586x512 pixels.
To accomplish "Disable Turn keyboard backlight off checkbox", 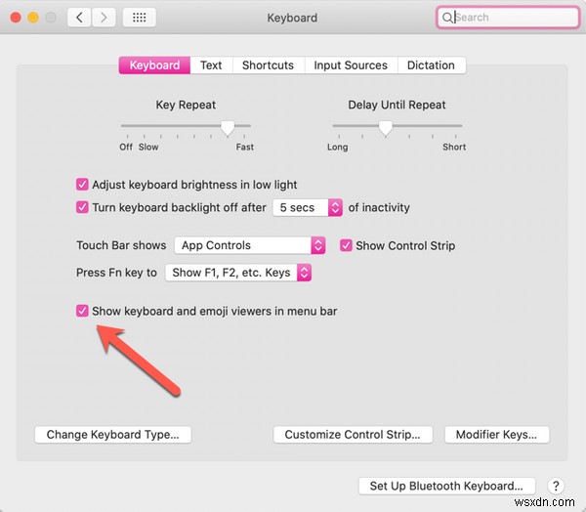I will click(x=82, y=207).
